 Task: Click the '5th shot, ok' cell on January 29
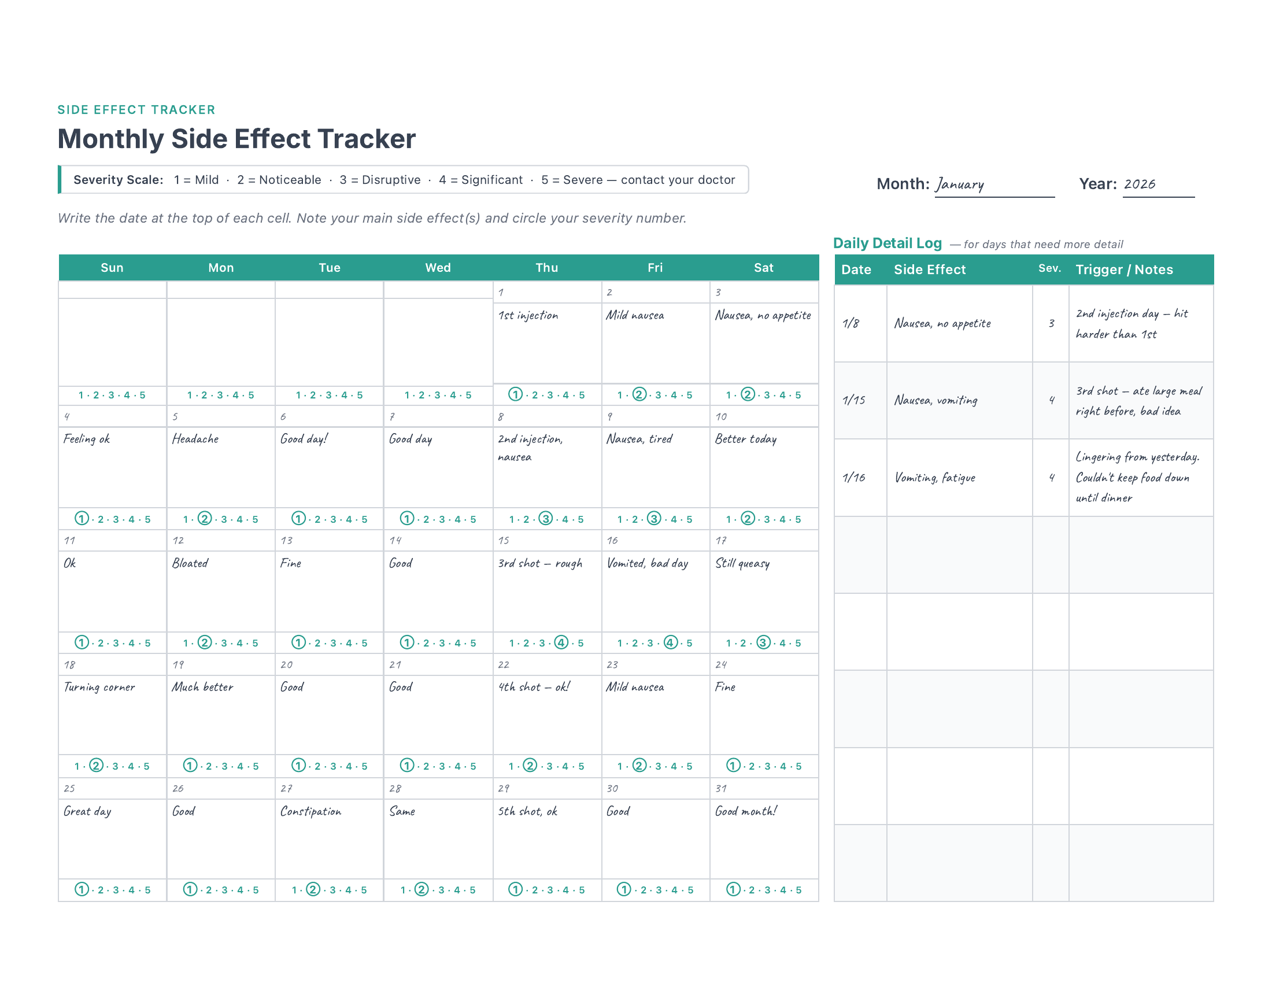529,811
